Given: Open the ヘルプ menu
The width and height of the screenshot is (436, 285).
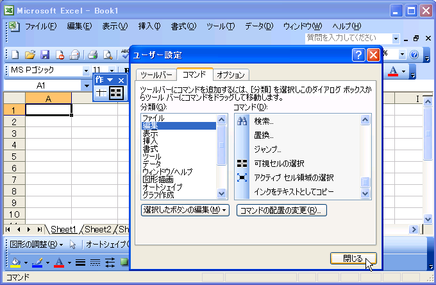Looking at the screenshot, I should pyautogui.click(x=346, y=26).
